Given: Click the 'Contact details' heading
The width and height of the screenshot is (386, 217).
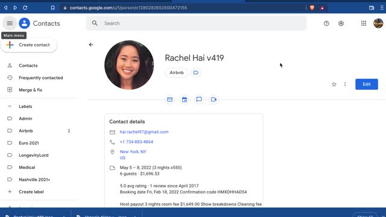Looking at the screenshot, I should 127,122.
